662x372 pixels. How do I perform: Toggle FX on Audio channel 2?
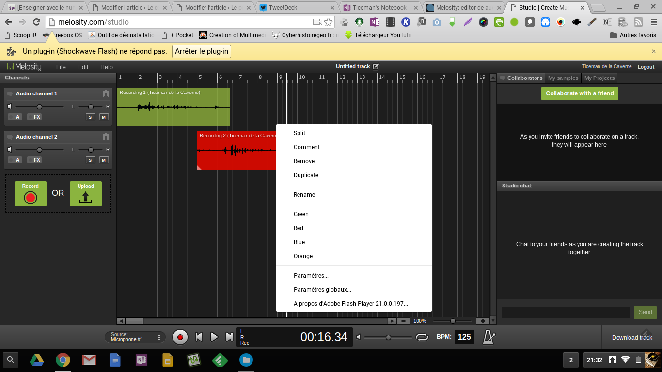click(x=34, y=160)
